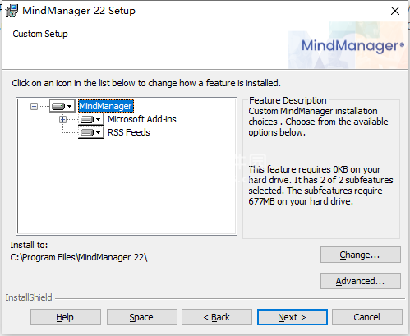Open the arrow beside the Microsoft Add-ins drive icon
The width and height of the screenshot is (410, 336).
point(99,119)
